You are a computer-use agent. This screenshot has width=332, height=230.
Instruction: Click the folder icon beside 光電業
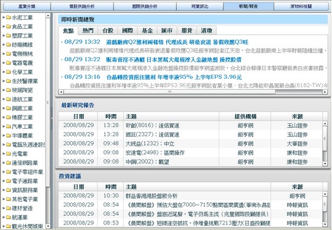(x=9, y=154)
